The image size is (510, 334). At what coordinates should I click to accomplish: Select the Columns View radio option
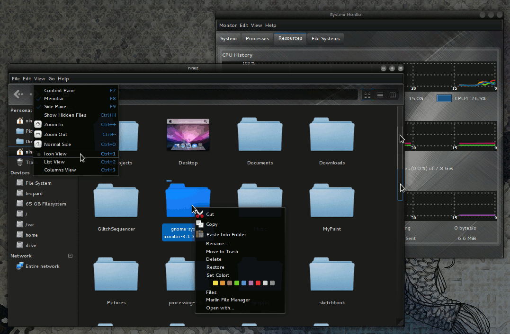pos(75,170)
